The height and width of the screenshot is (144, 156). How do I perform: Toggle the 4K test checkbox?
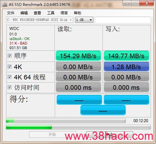click(9, 67)
